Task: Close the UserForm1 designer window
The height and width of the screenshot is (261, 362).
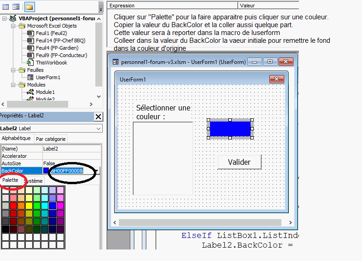Action: point(286,62)
